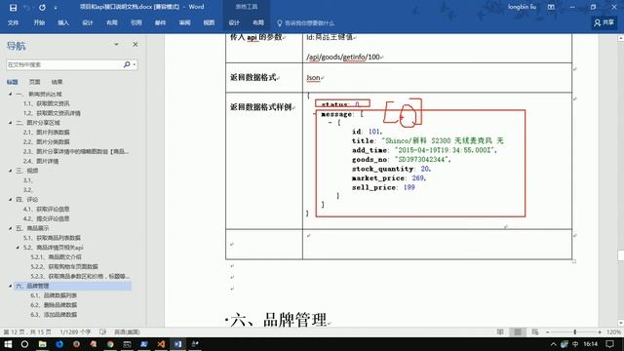Close the 导航 navigation pane
The width and height of the screenshot is (624, 351).
coord(136,44)
